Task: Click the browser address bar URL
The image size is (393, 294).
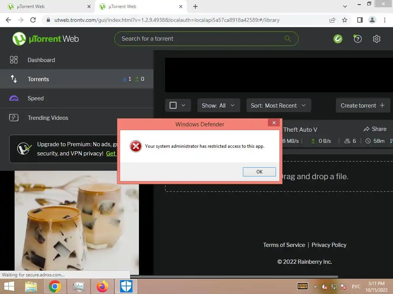Action: tap(167, 20)
